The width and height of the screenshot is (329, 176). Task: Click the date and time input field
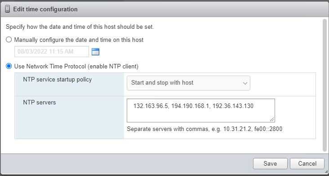tap(52, 52)
